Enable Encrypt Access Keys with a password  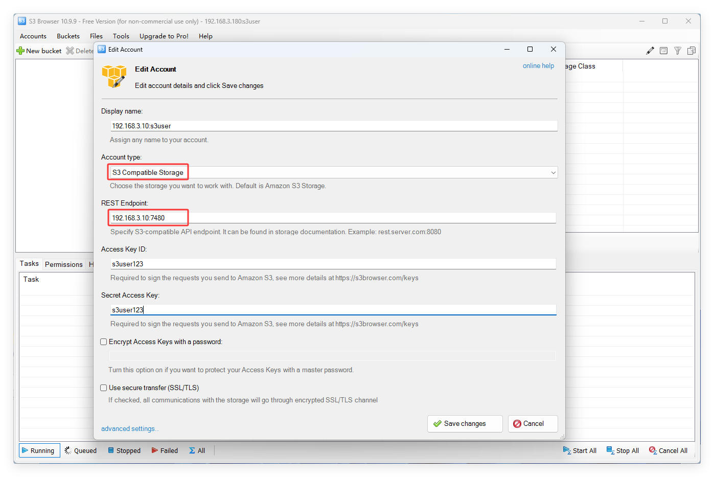click(104, 342)
